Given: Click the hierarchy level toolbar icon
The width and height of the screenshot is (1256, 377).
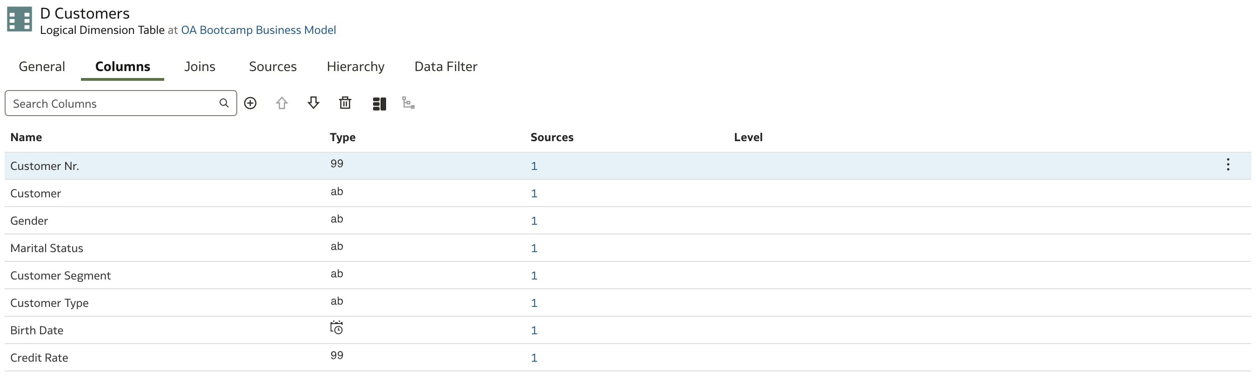Looking at the screenshot, I should [408, 103].
